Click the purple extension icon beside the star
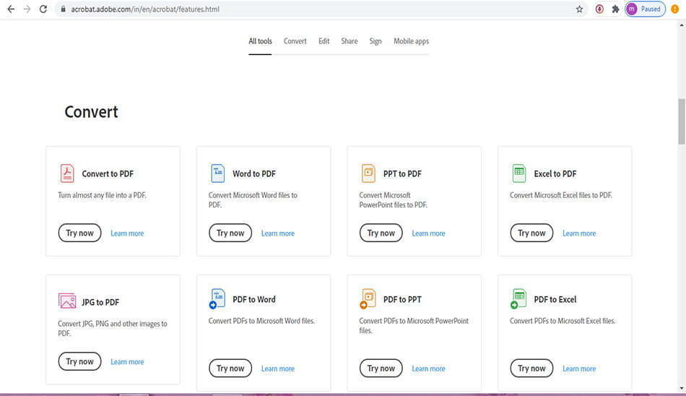 click(x=600, y=9)
